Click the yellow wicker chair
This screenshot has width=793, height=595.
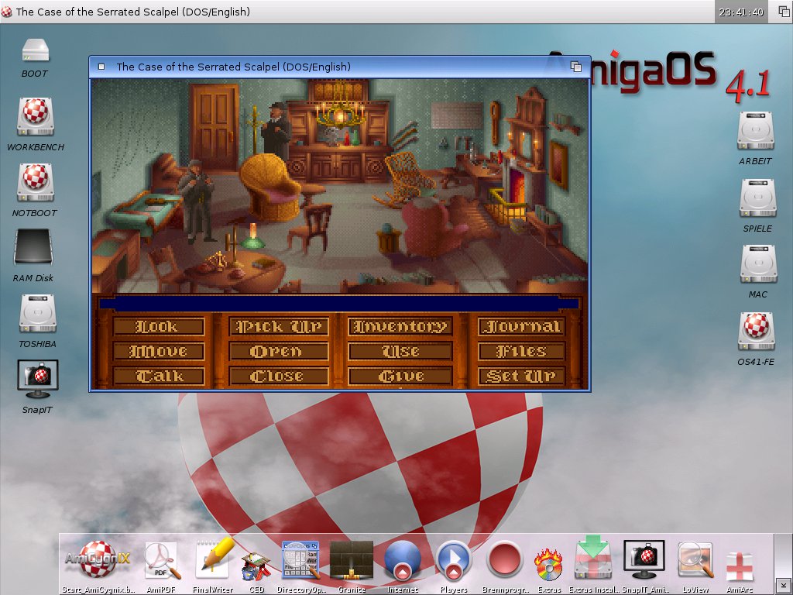270,186
